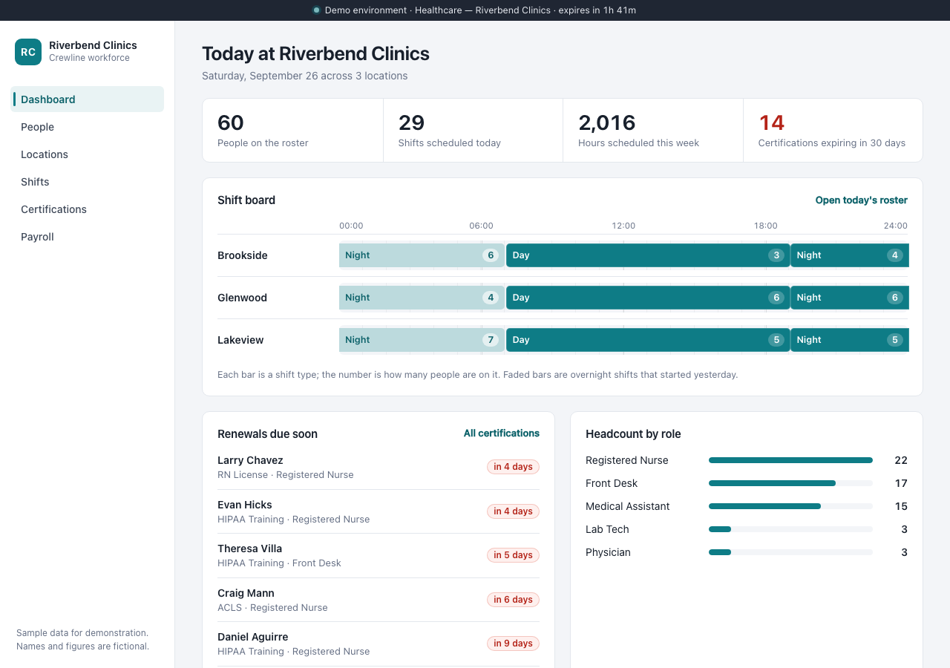Click the 60 People on the roster card
Image resolution: width=950 pixels, height=668 pixels.
coord(292,131)
